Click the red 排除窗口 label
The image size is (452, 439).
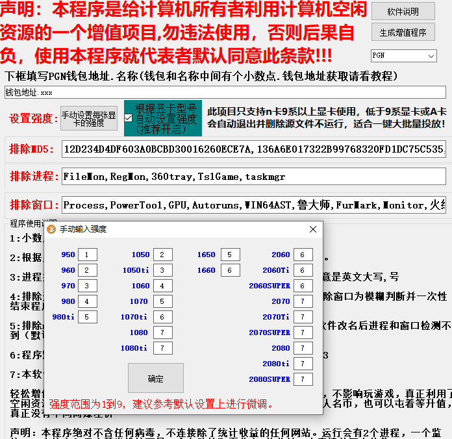[x=34, y=205]
